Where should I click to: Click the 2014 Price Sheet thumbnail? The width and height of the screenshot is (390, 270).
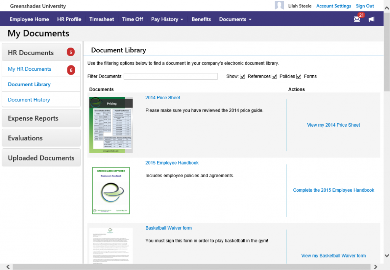point(111,125)
